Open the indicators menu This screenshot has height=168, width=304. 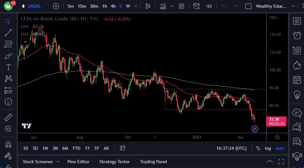[x=163, y=6]
